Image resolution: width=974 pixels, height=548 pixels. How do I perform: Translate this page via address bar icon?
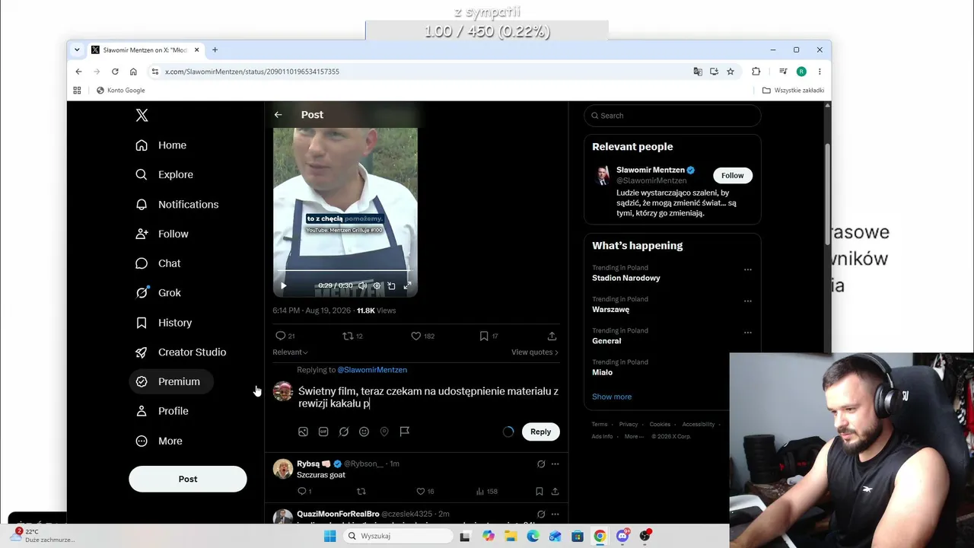pos(698,72)
